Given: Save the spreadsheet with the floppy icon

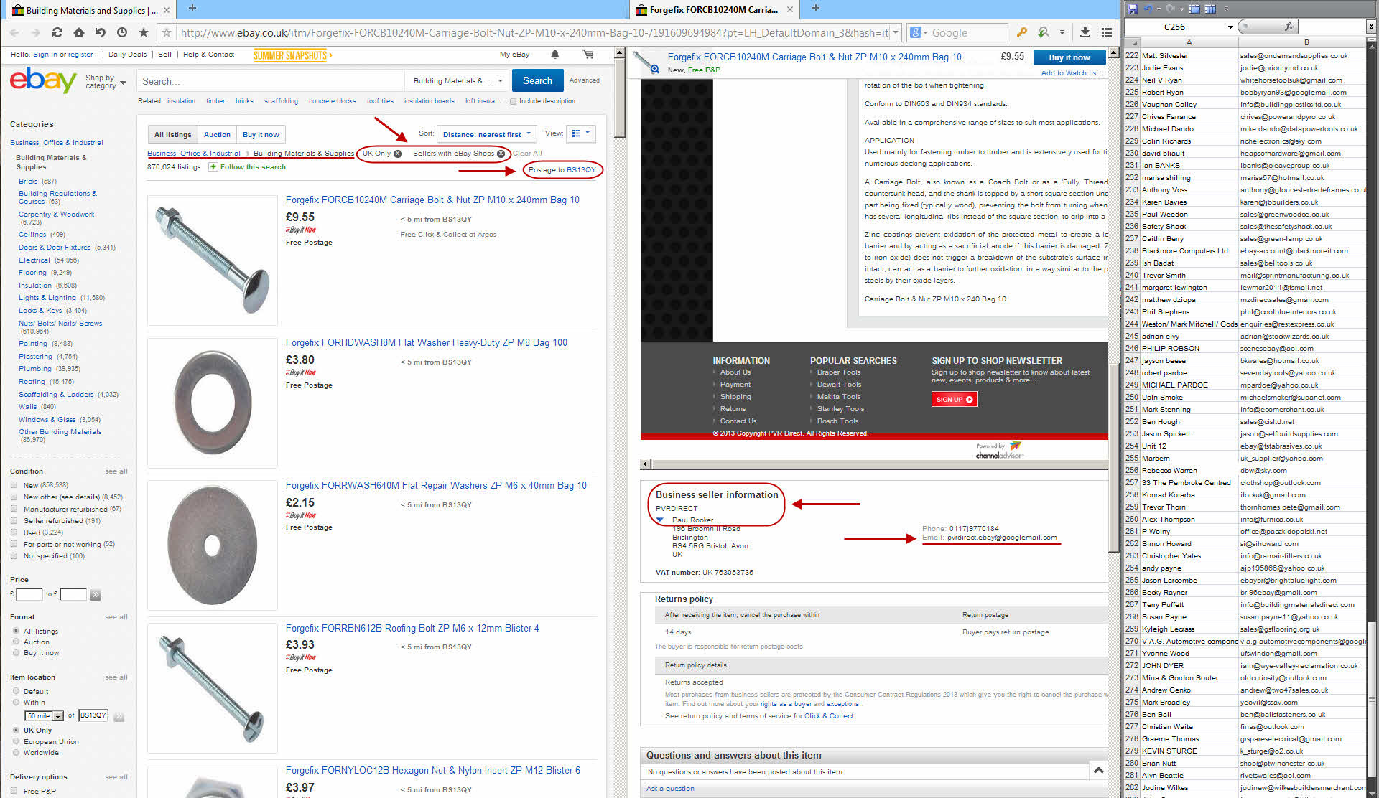Looking at the screenshot, I should click(1133, 9).
